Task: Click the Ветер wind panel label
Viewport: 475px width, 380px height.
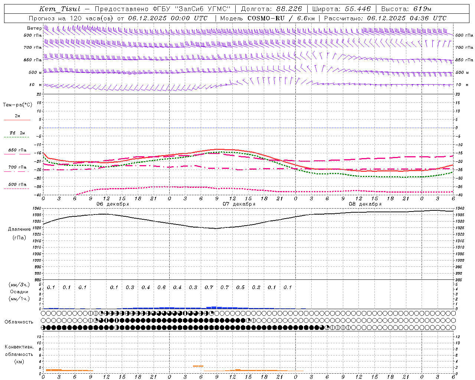Action: tap(34, 28)
